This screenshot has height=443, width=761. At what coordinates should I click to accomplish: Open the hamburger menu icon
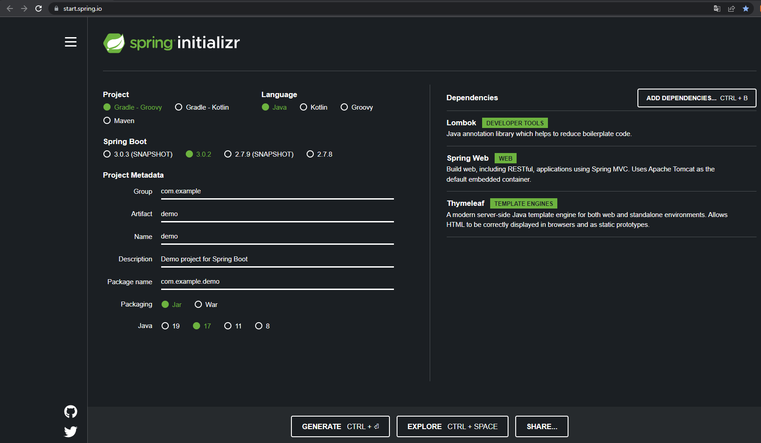point(71,42)
